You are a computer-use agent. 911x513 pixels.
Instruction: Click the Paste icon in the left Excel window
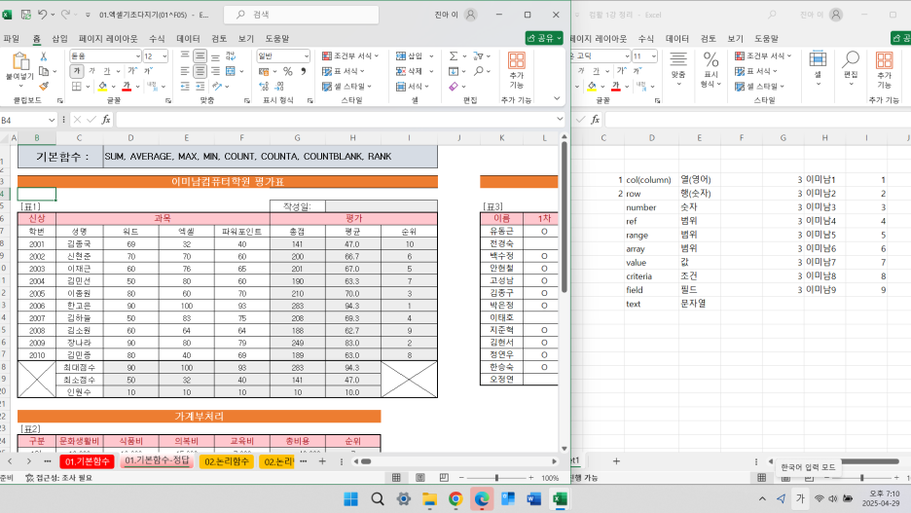tap(18, 63)
